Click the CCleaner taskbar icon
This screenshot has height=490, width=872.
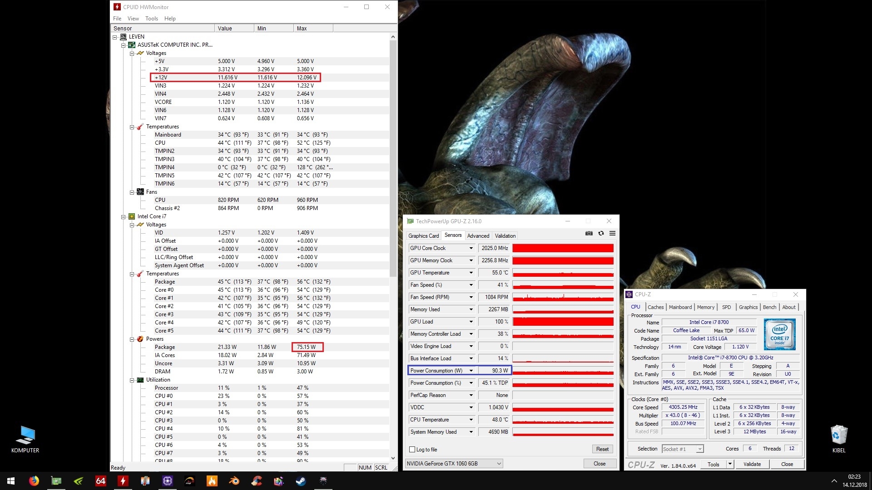pos(256,481)
